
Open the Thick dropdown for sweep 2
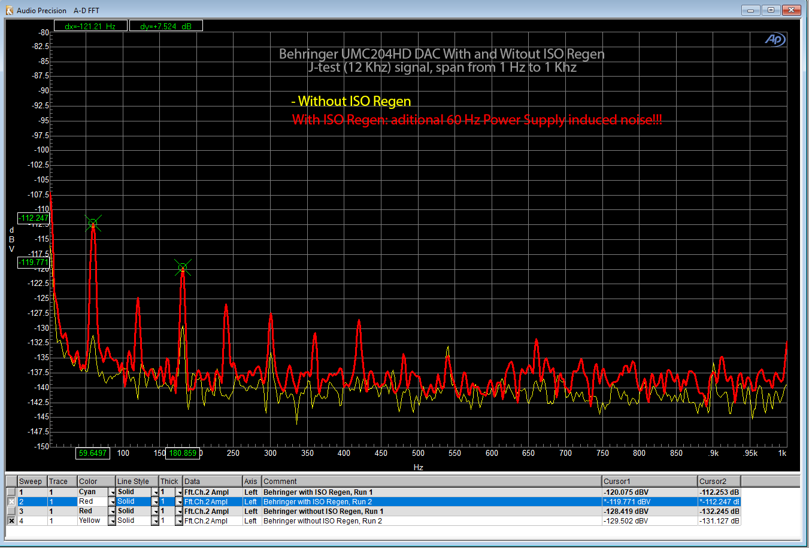click(178, 502)
